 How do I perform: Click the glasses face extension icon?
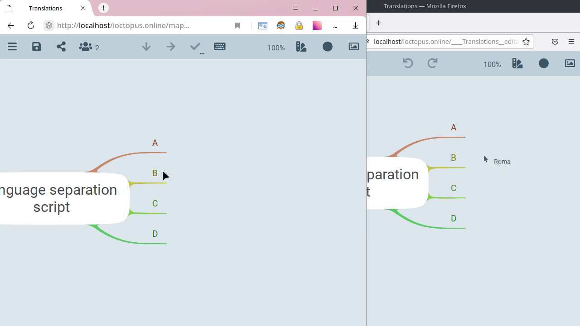coord(281,25)
